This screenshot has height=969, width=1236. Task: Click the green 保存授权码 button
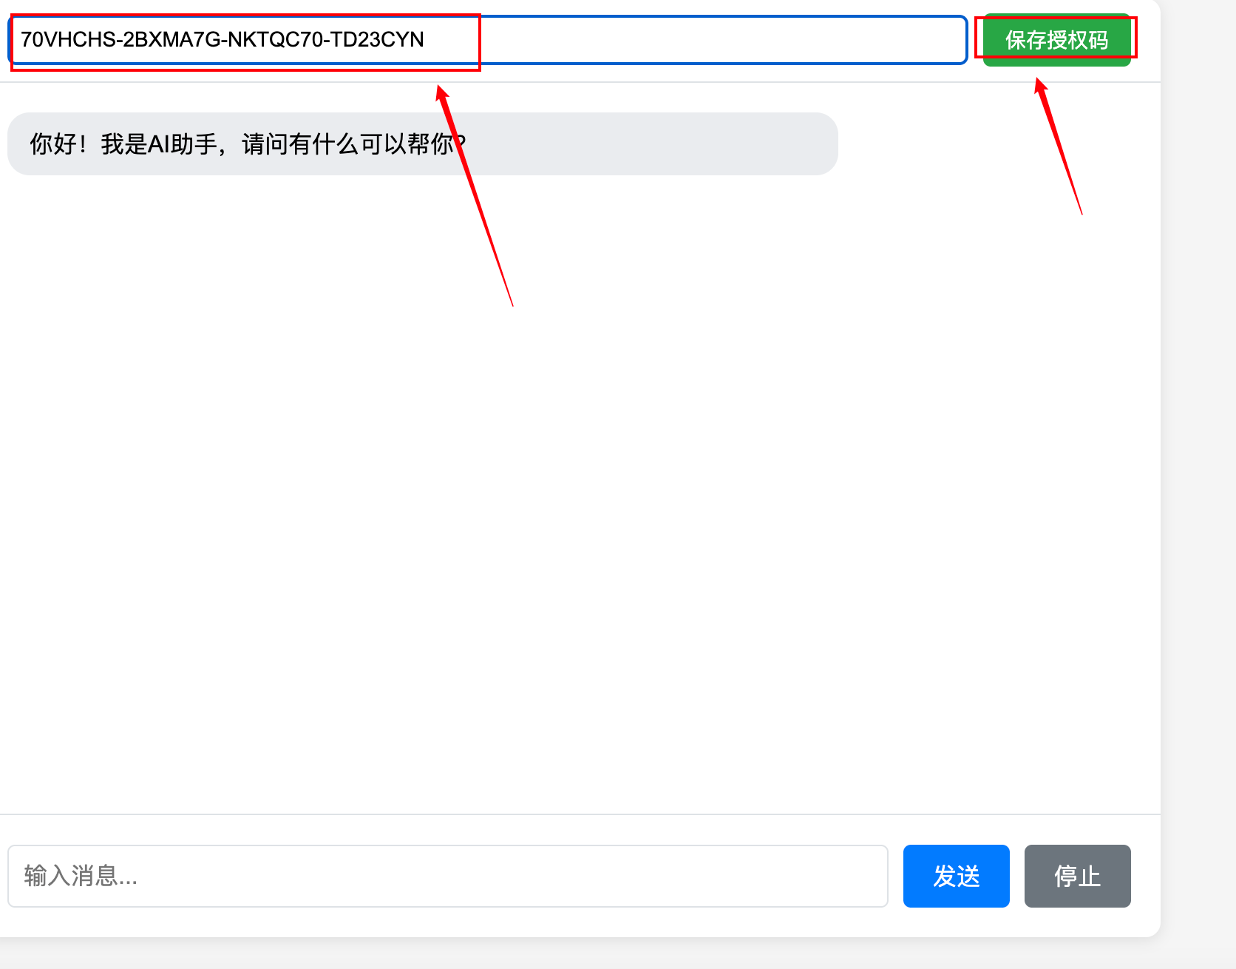1056,40
